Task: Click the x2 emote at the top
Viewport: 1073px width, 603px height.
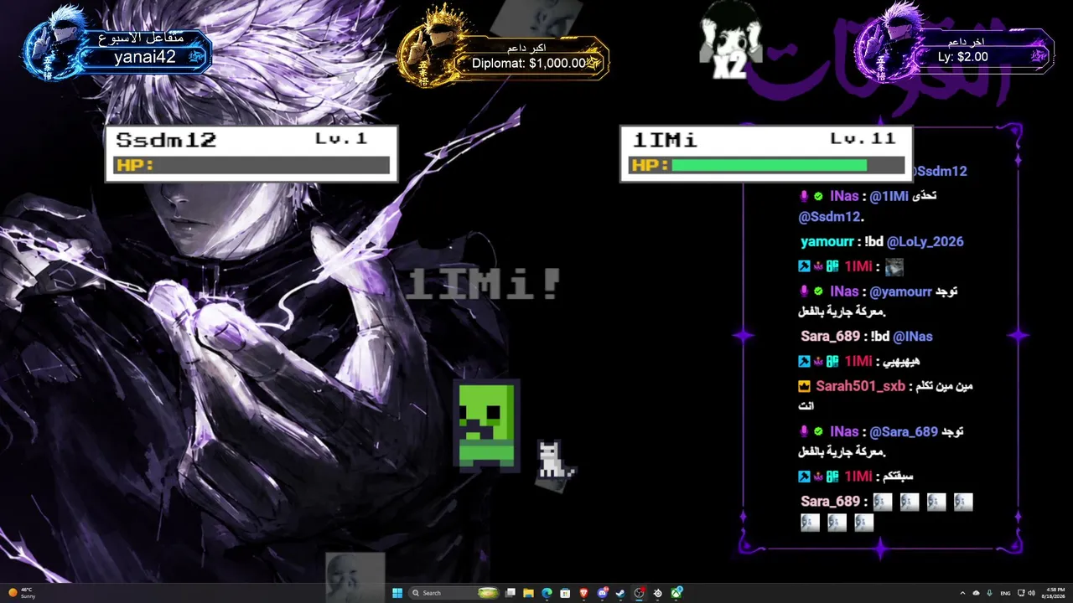Action: pyautogui.click(x=730, y=40)
